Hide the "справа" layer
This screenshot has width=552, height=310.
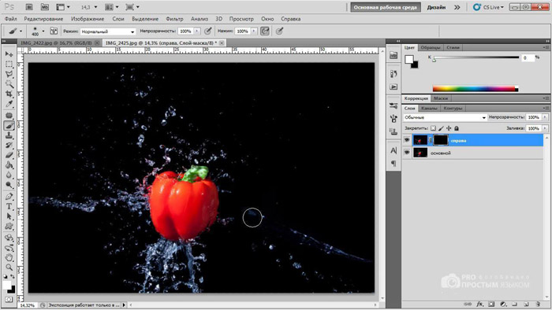(x=407, y=140)
